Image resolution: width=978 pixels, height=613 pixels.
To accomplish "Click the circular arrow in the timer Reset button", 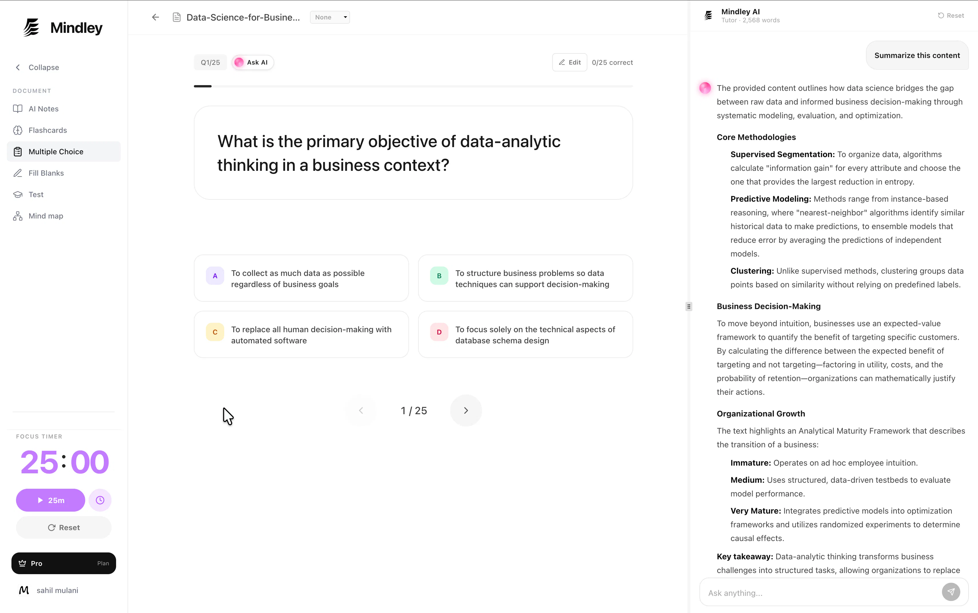I will click(x=51, y=528).
